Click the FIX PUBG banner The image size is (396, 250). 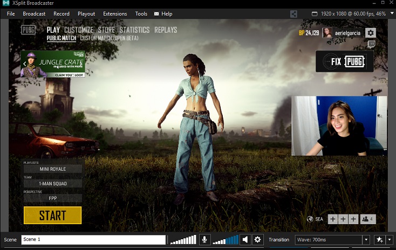point(345,61)
